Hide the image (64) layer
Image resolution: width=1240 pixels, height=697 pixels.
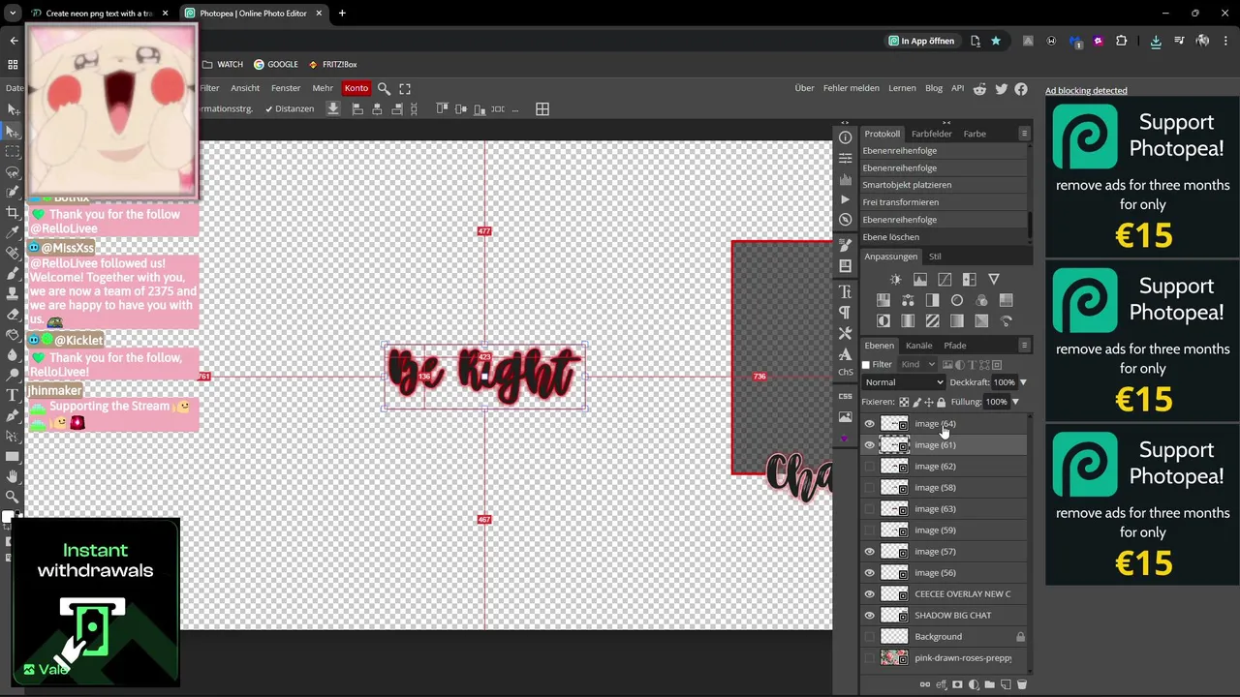tap(869, 424)
